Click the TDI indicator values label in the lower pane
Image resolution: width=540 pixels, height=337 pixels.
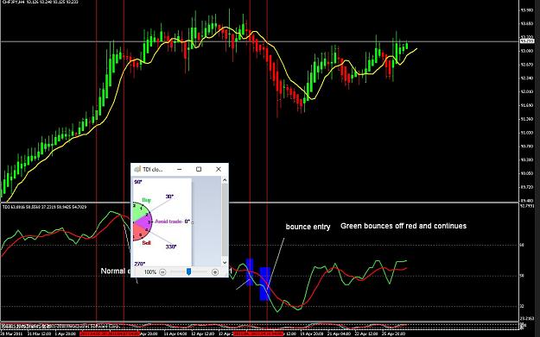pyautogui.click(x=44, y=207)
